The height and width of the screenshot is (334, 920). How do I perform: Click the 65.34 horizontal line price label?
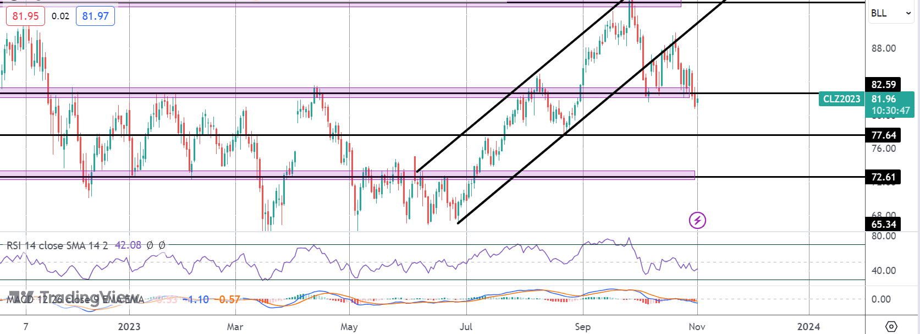tap(884, 224)
